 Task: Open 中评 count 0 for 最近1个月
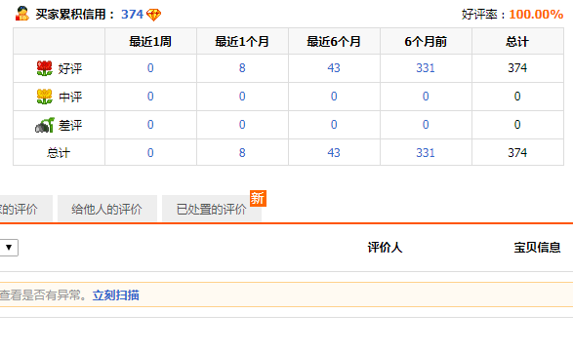[x=242, y=96]
